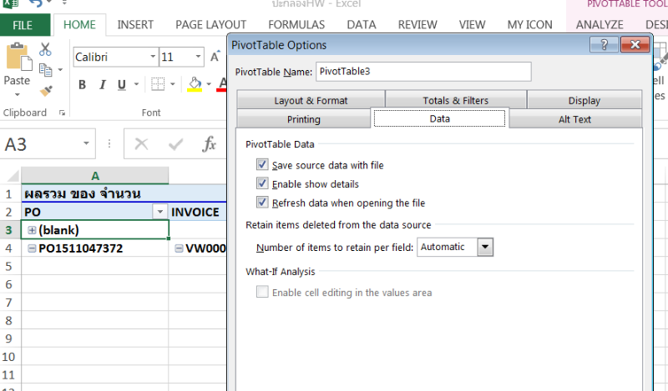The width and height of the screenshot is (668, 391).
Task: Toggle Italic formatting
Action: coord(103,84)
